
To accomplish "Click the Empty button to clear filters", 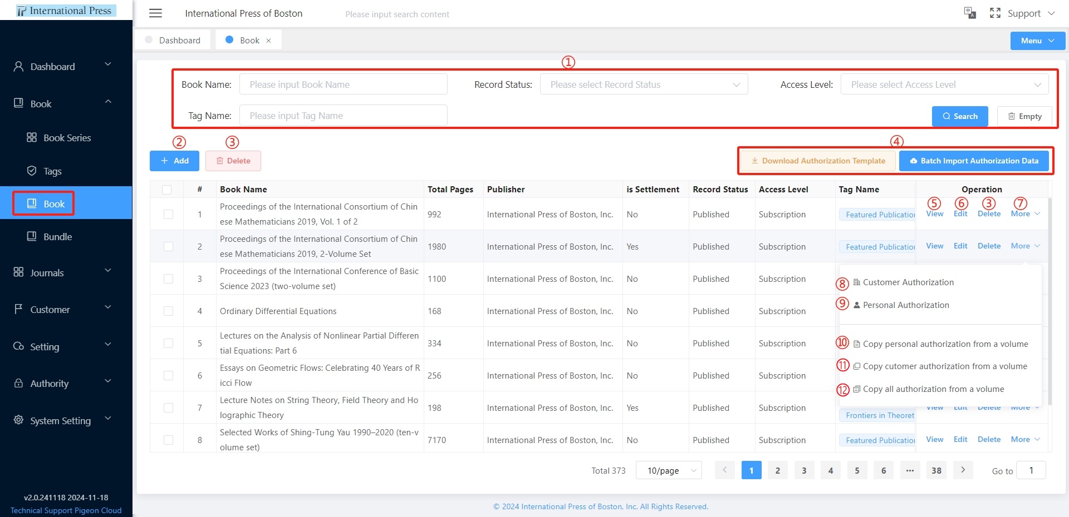I will point(1024,116).
